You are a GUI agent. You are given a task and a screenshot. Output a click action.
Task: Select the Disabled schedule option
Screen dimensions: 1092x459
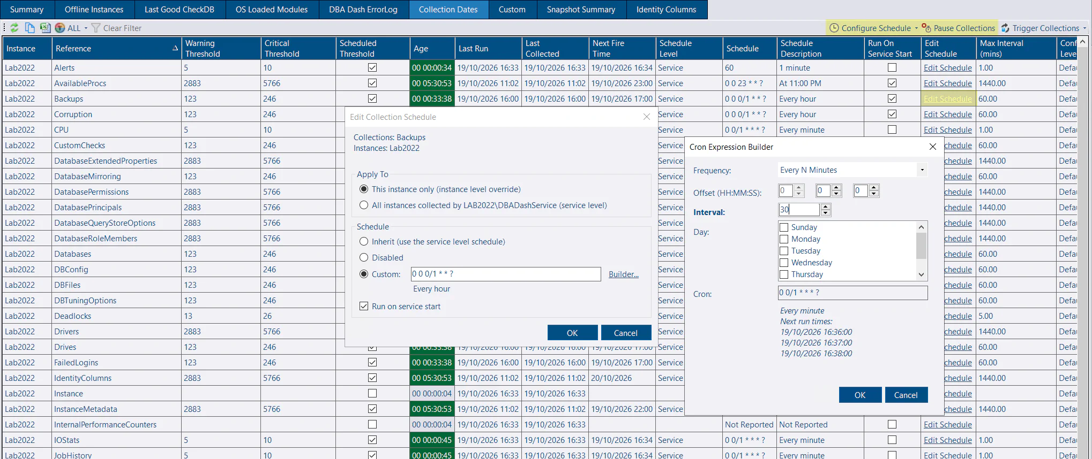pyautogui.click(x=364, y=257)
